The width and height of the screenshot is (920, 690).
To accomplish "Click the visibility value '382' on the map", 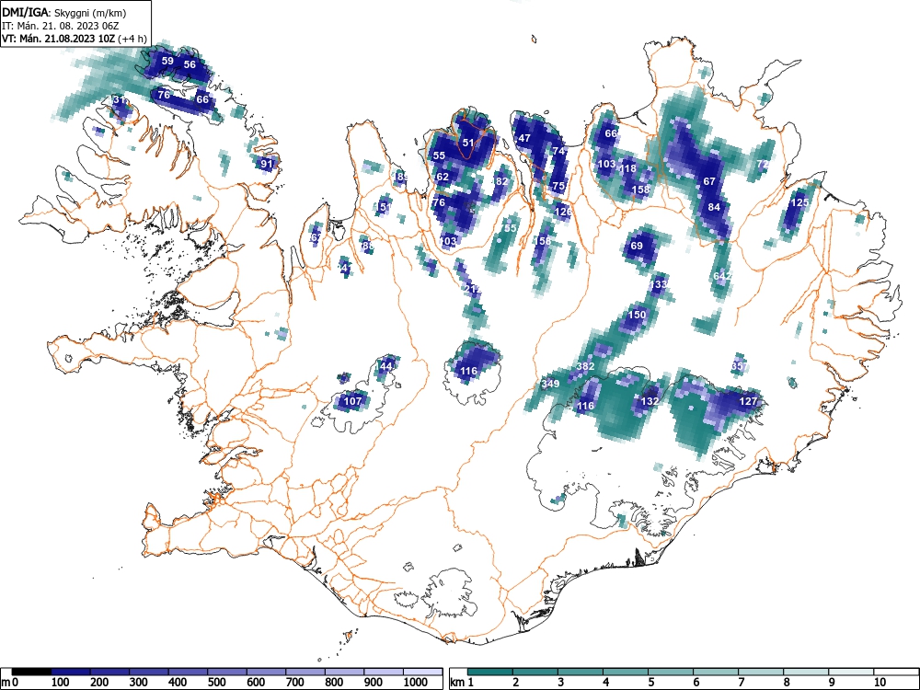I will [585, 366].
